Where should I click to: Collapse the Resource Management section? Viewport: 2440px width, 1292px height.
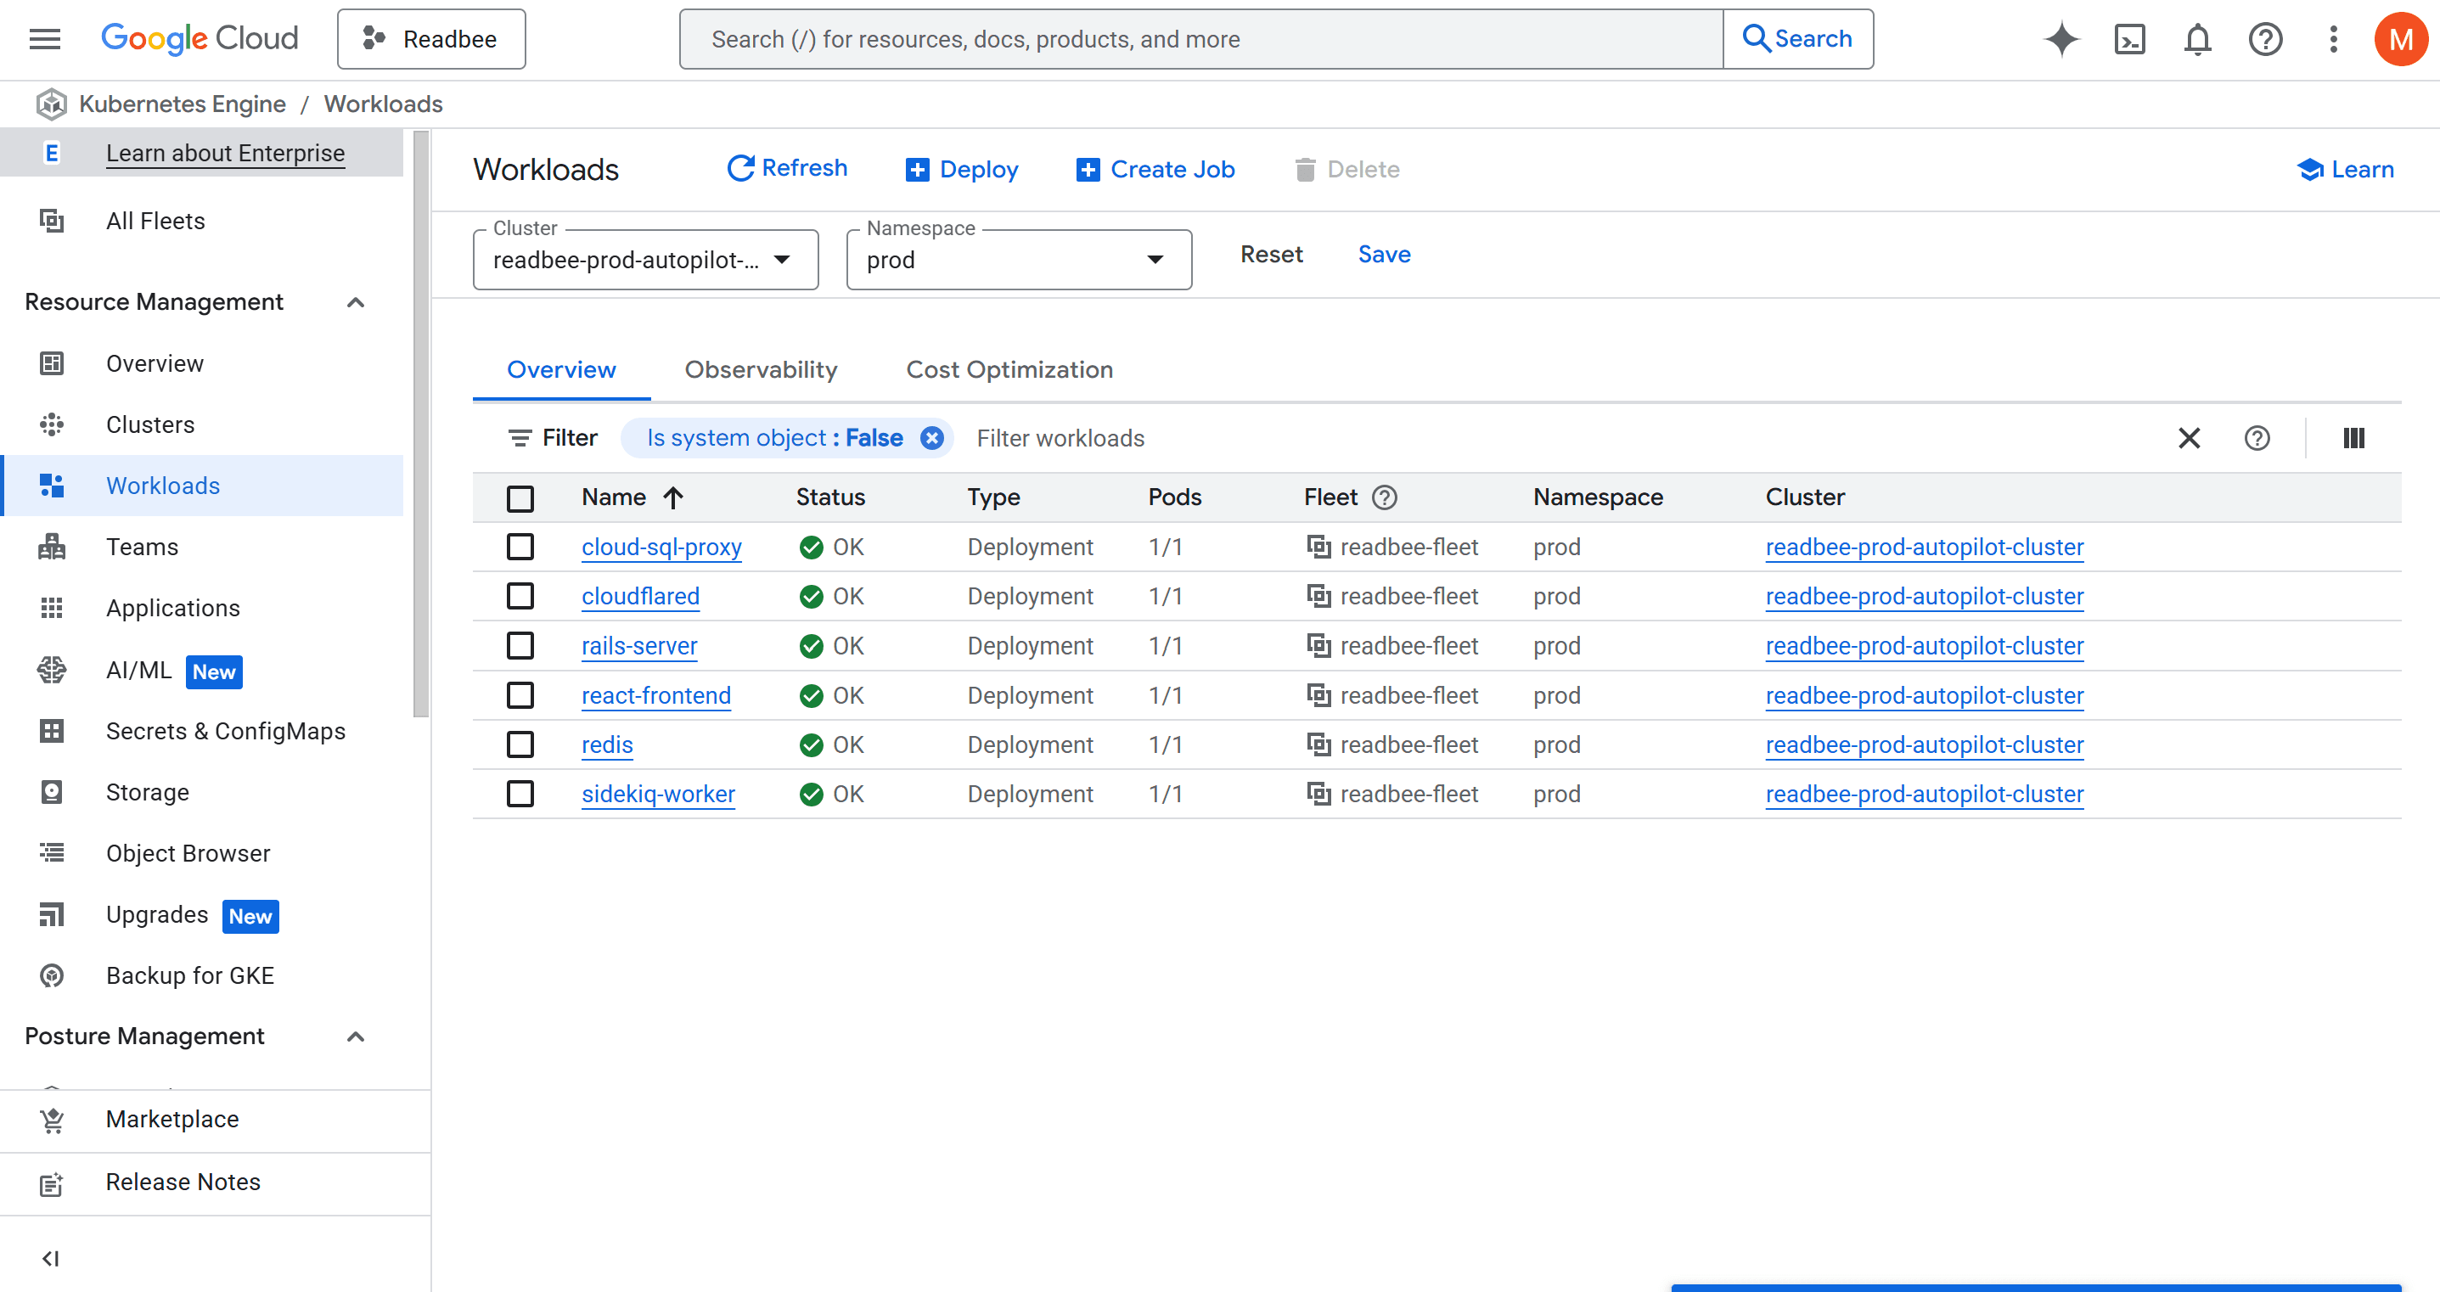pos(355,301)
